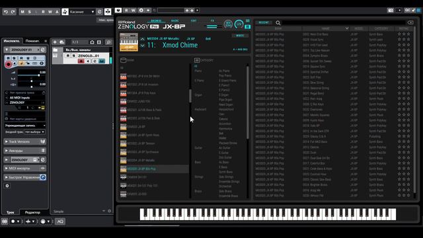Click the lock icon in inspector
Screen dimensions: 423x238
(28, 63)
